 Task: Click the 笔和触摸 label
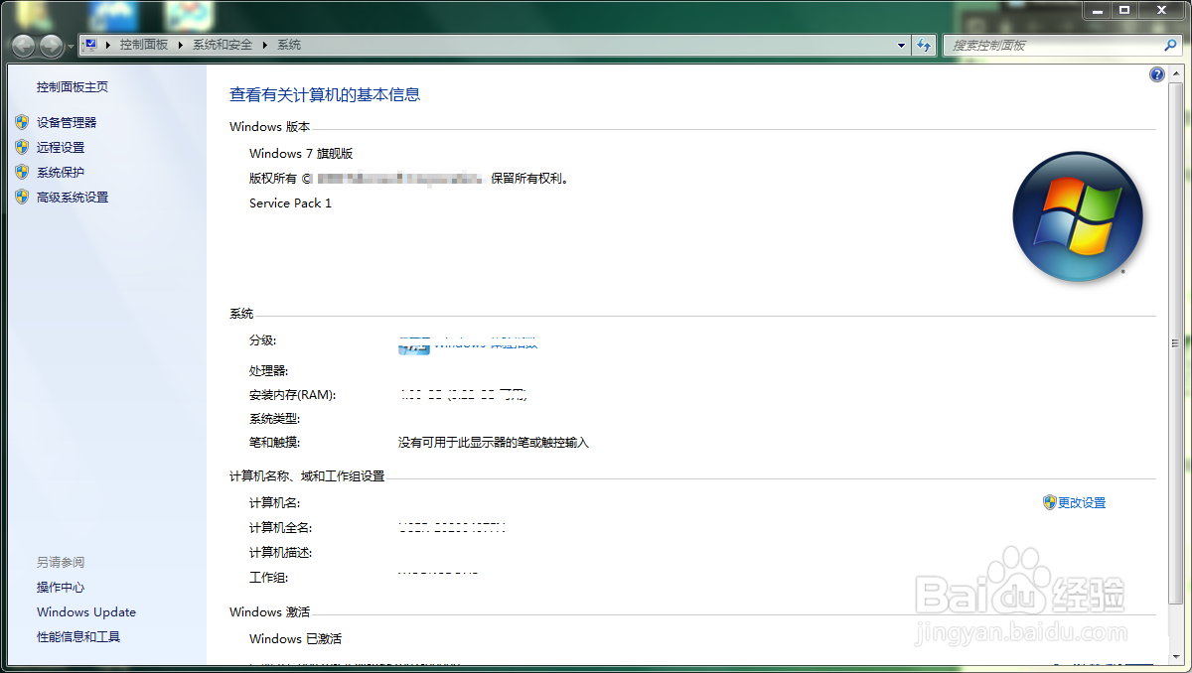coord(274,442)
